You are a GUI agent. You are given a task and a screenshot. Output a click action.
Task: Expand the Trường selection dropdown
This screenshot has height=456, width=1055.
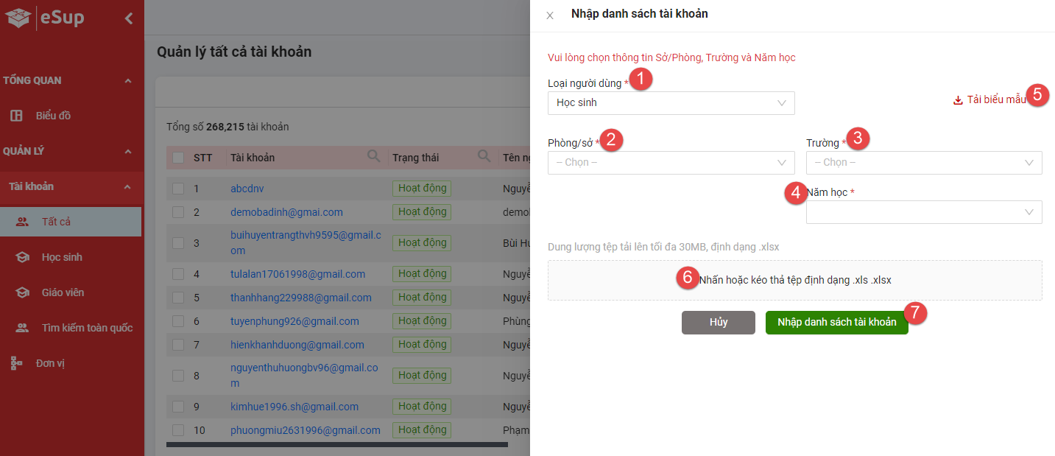[x=923, y=162]
